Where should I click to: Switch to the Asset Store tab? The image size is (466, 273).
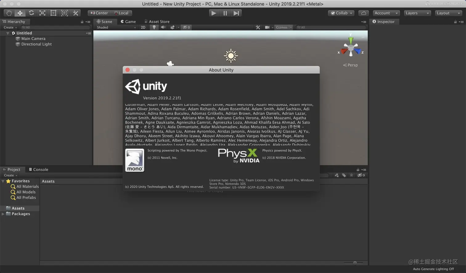[157, 22]
